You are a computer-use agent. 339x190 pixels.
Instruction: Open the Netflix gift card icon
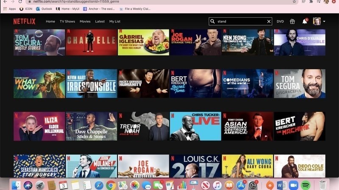coord(292,22)
